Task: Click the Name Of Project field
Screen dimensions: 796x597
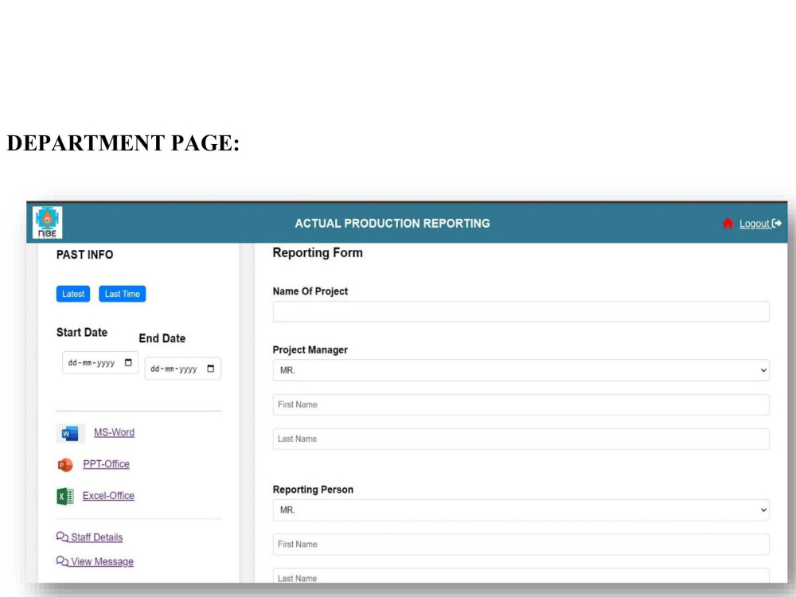Action: click(x=521, y=312)
